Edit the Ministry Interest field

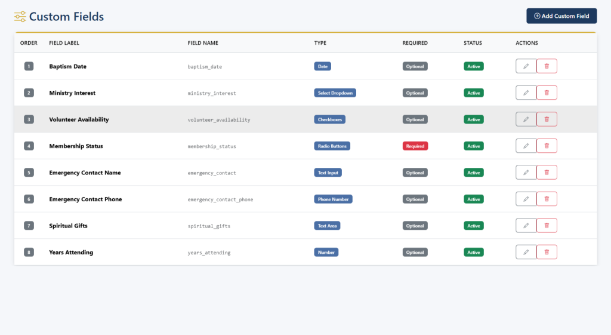point(526,93)
